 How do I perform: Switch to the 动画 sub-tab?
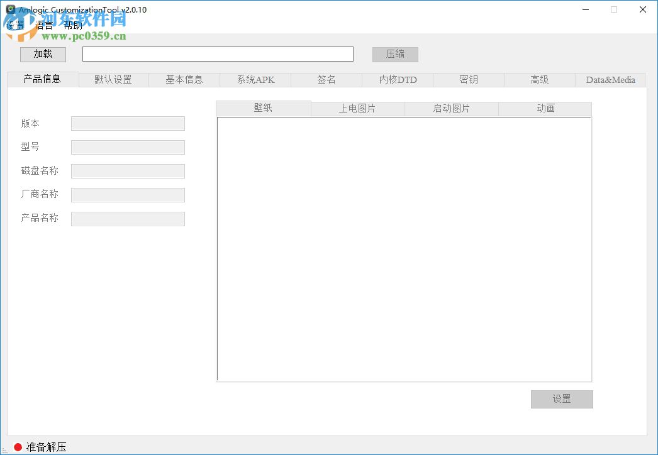tap(545, 108)
